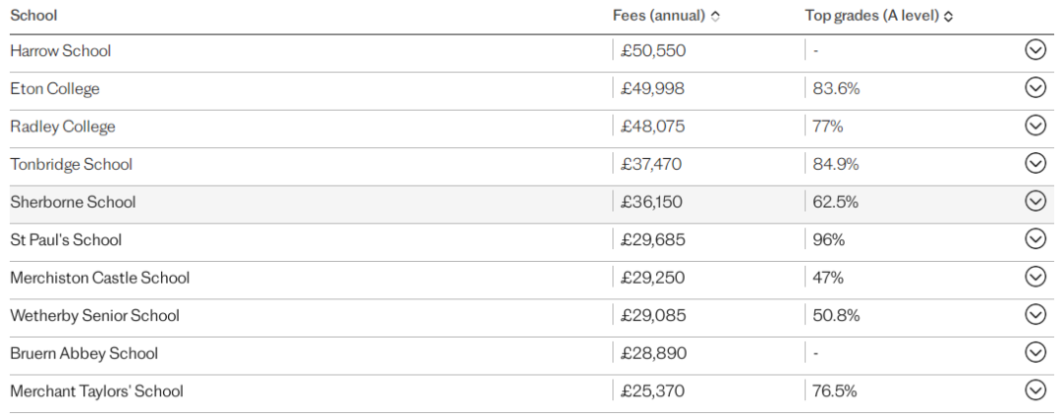Select the Eton College name
The width and height of the screenshot is (1061, 417).
point(55,88)
